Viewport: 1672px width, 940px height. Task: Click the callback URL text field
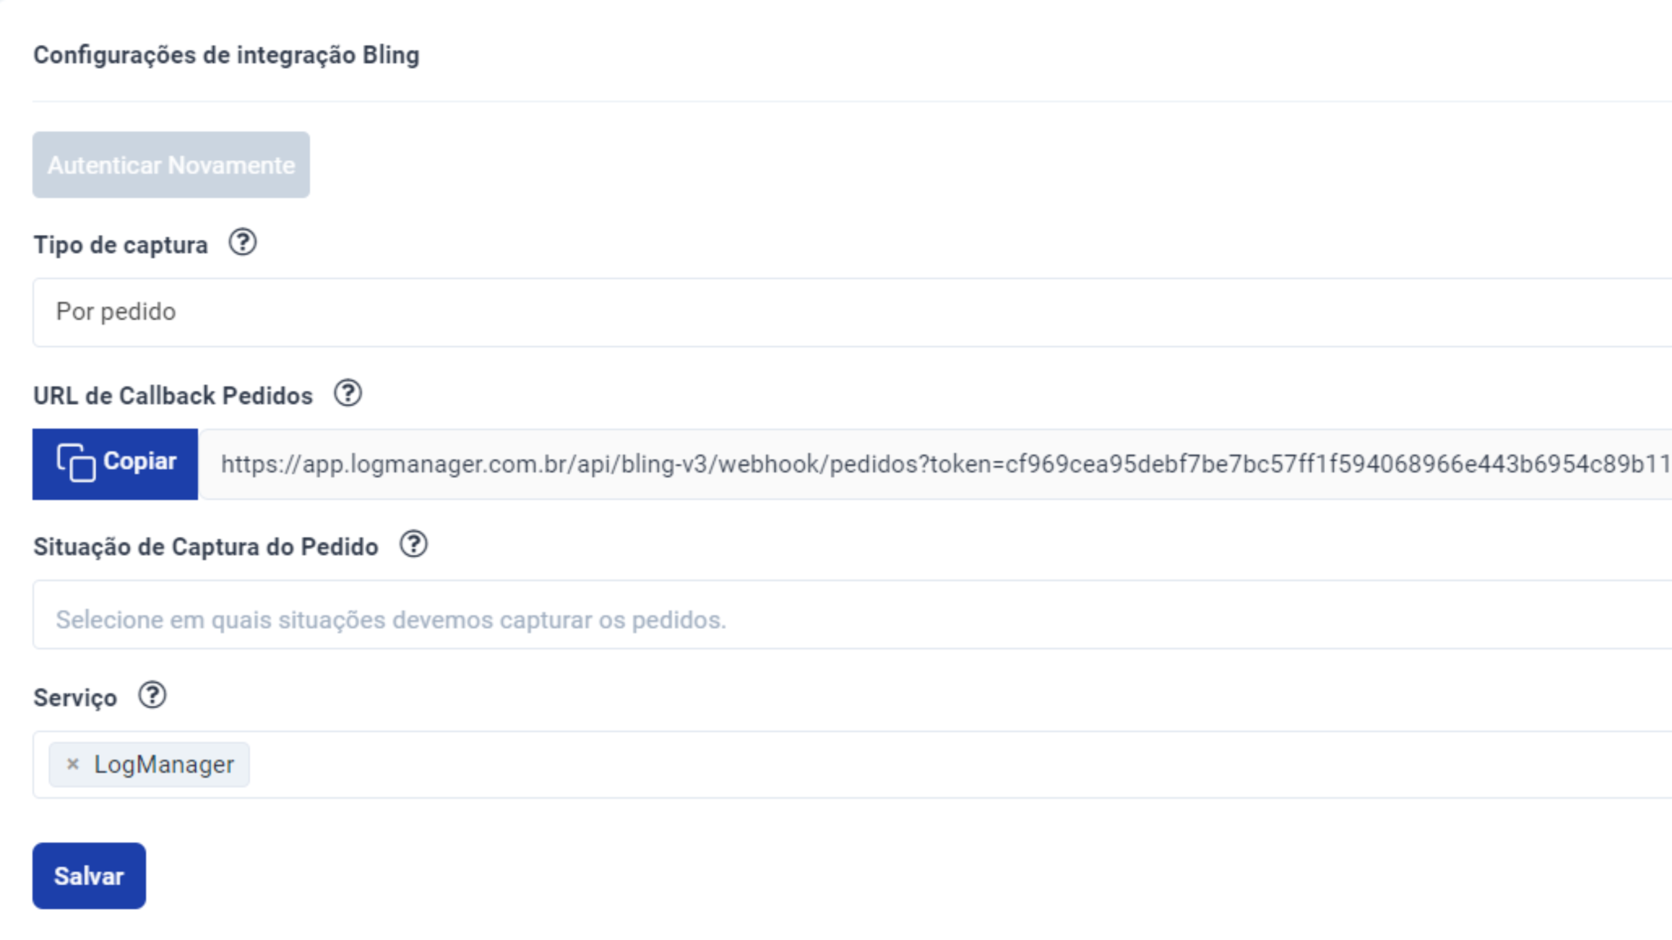(x=898, y=462)
